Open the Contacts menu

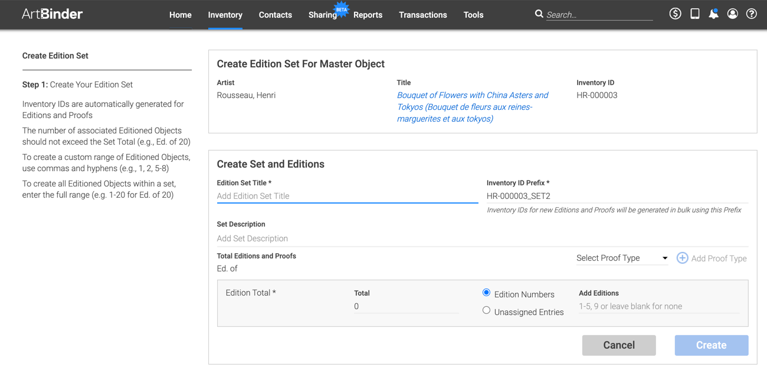pos(276,15)
